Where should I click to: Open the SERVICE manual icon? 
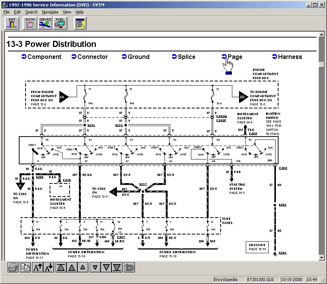point(45,23)
